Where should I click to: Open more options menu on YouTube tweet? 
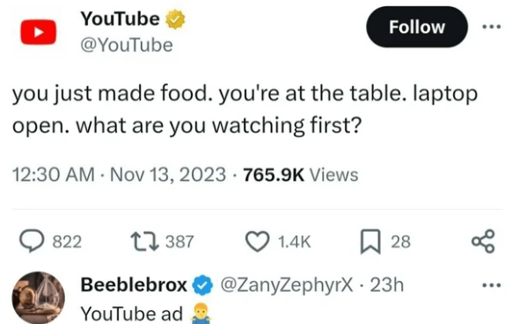click(492, 26)
